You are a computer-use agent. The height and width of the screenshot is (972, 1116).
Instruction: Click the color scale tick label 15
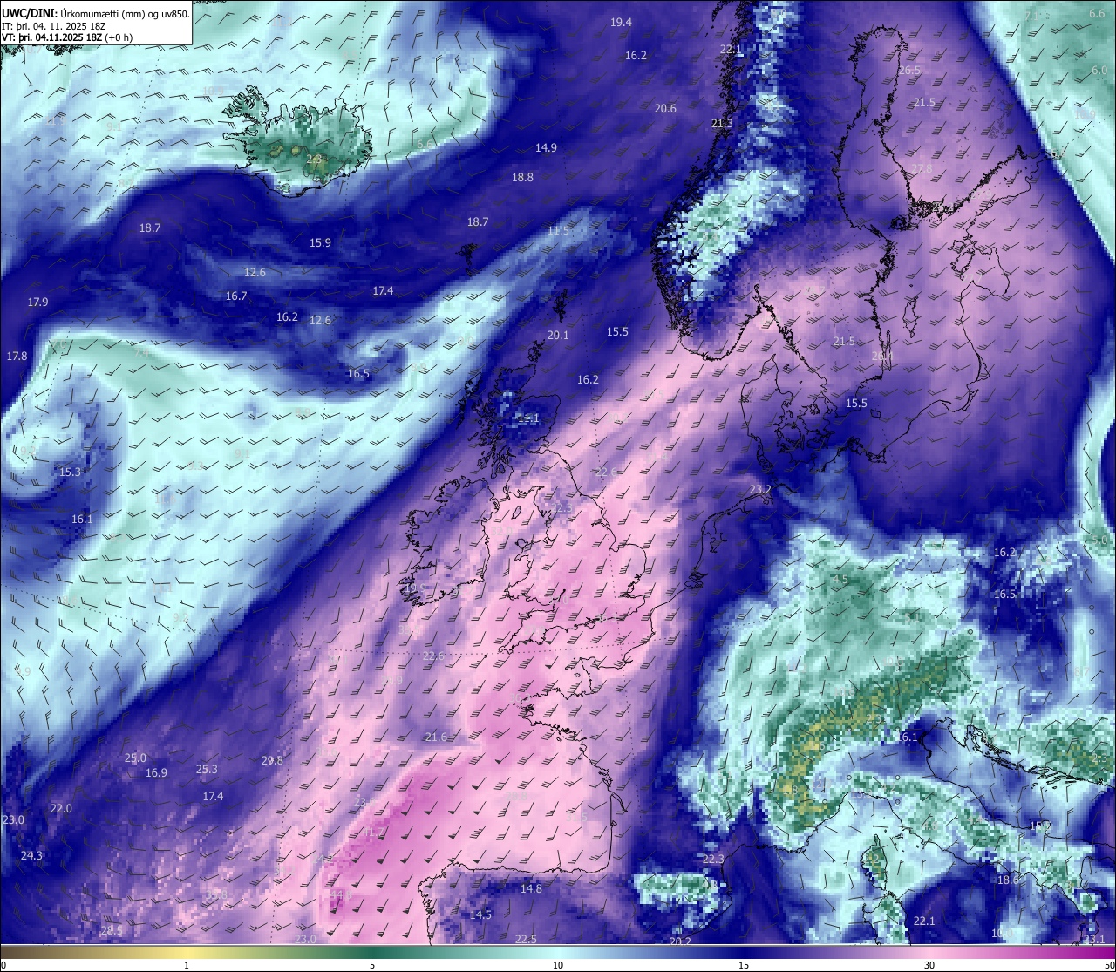point(744,965)
